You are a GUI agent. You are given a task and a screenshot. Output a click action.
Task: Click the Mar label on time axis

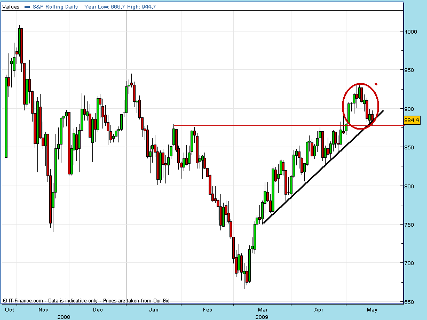(x=263, y=310)
